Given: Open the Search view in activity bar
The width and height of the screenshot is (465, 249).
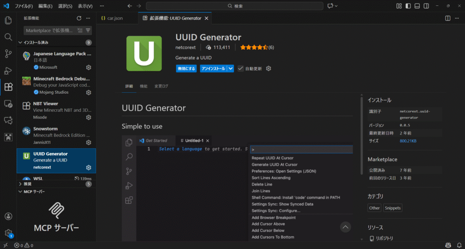Looking at the screenshot, I should tap(8, 37).
